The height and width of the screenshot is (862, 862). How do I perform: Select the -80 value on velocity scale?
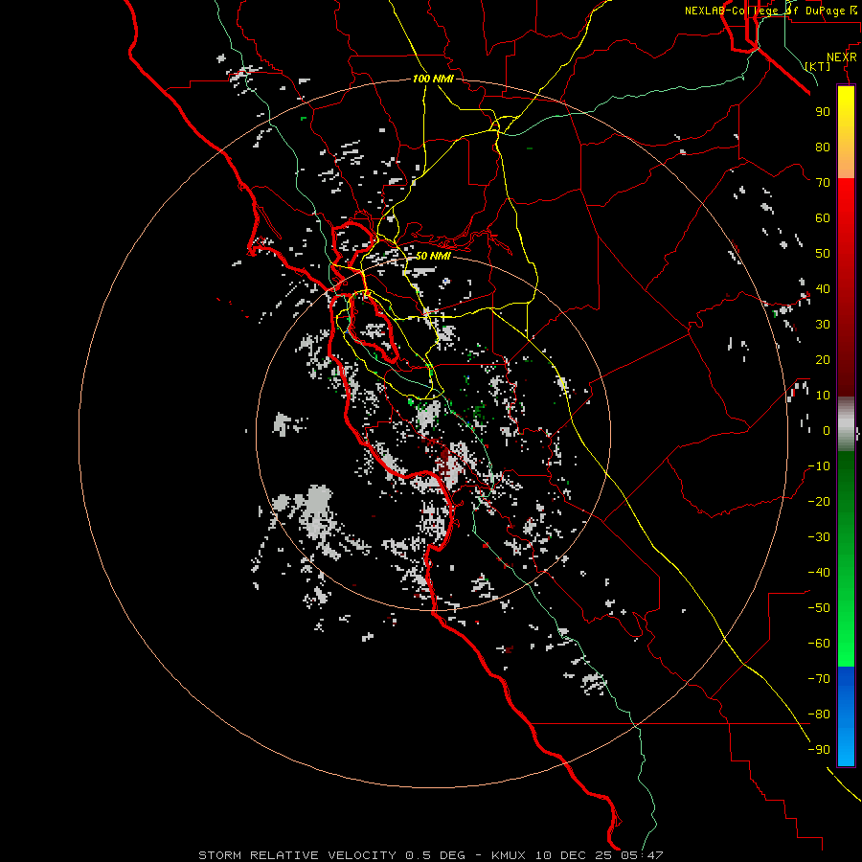click(x=819, y=715)
